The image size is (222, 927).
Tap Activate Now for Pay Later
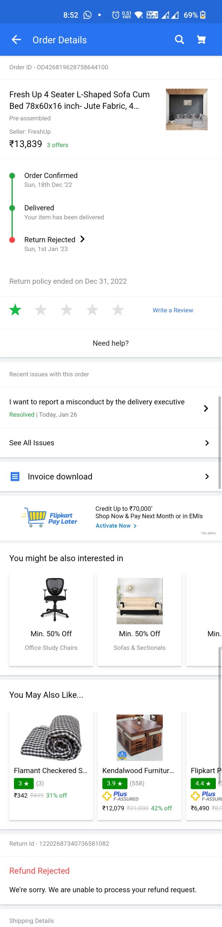pyautogui.click(x=116, y=526)
